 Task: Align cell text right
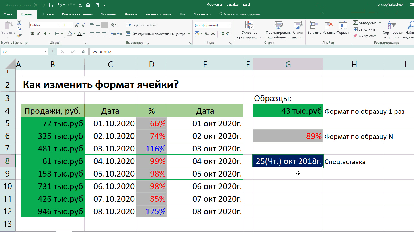click(104, 34)
